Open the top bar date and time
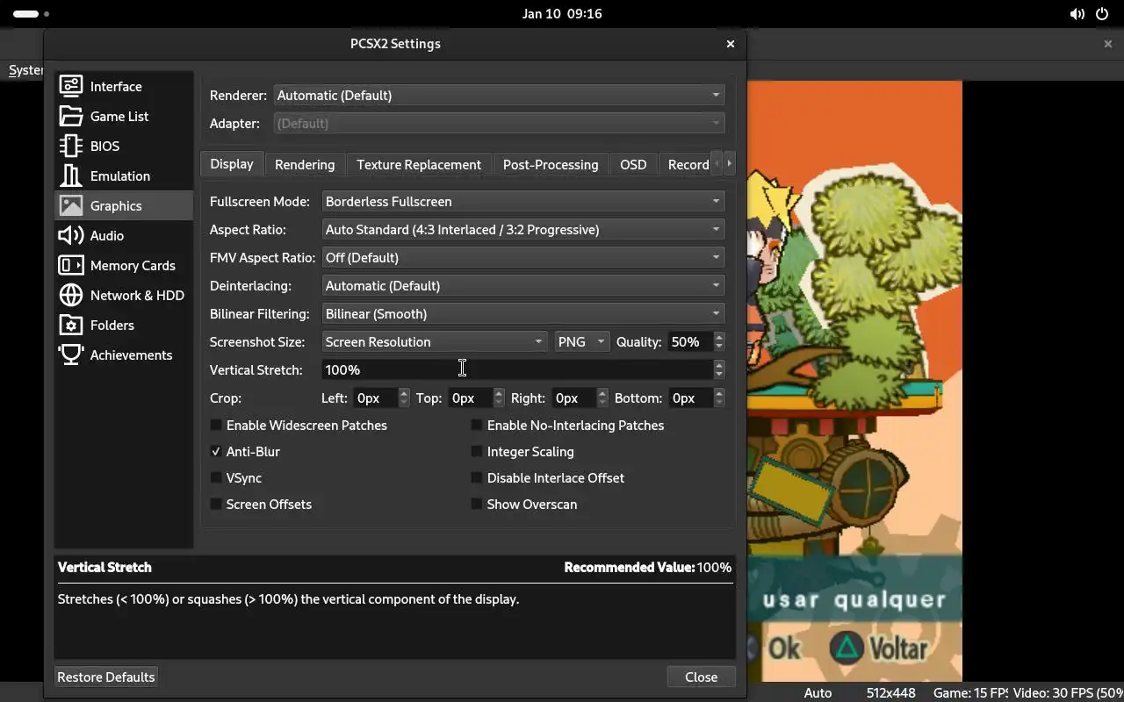Screen dimensions: 1124x702 tap(562, 14)
